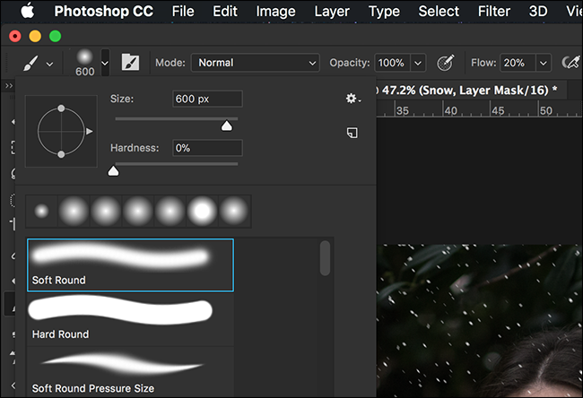Select the Soft Round Pressure Size brush
Screen dimensions: 583x398
[x=131, y=373]
